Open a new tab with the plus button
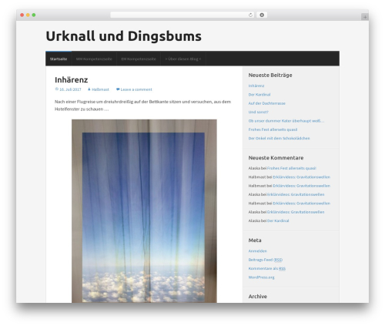The width and height of the screenshot is (385, 326). pyautogui.click(x=365, y=17)
